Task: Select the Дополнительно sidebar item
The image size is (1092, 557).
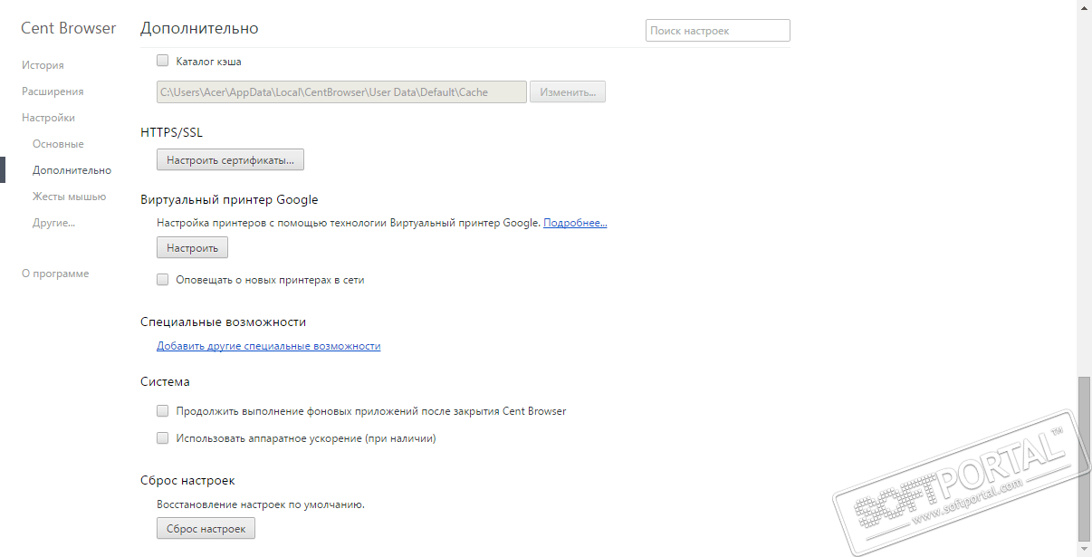Action: tap(72, 170)
